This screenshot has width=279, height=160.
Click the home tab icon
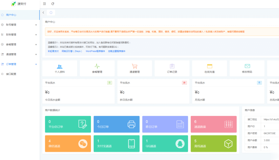[51, 13]
